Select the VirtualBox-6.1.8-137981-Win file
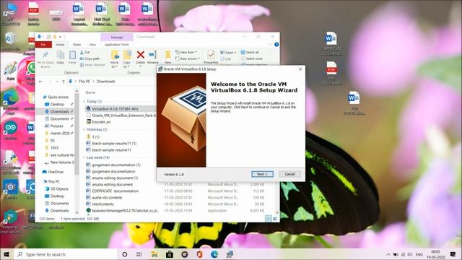462x260 pixels. [x=113, y=109]
